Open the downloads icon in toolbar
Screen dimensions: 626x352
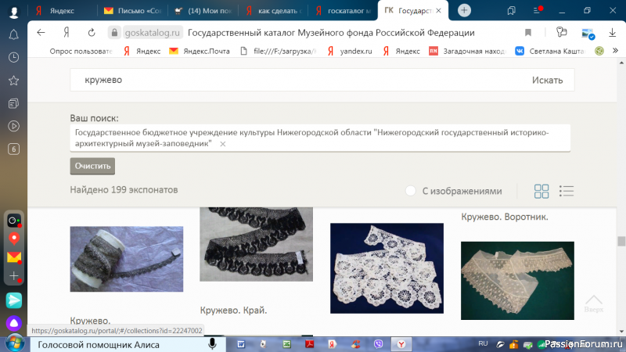point(613,32)
